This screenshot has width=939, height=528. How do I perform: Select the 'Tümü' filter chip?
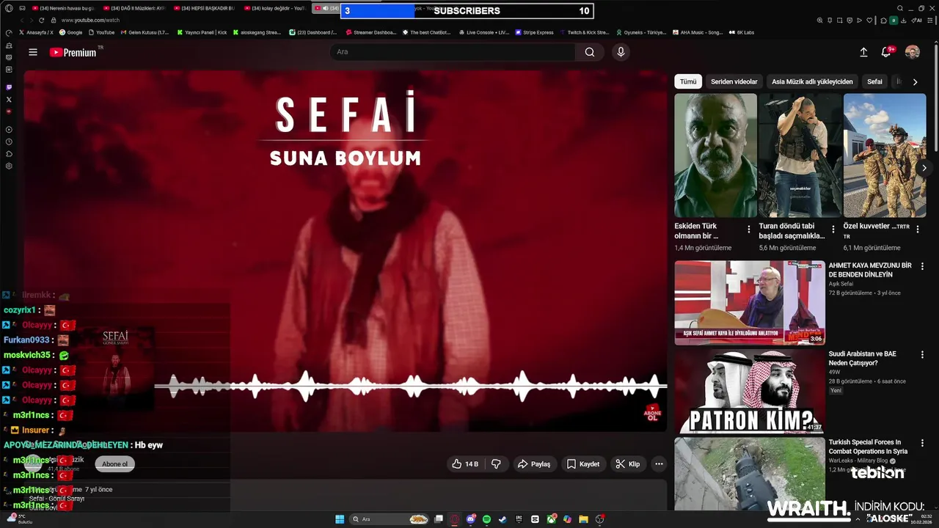[x=688, y=81]
